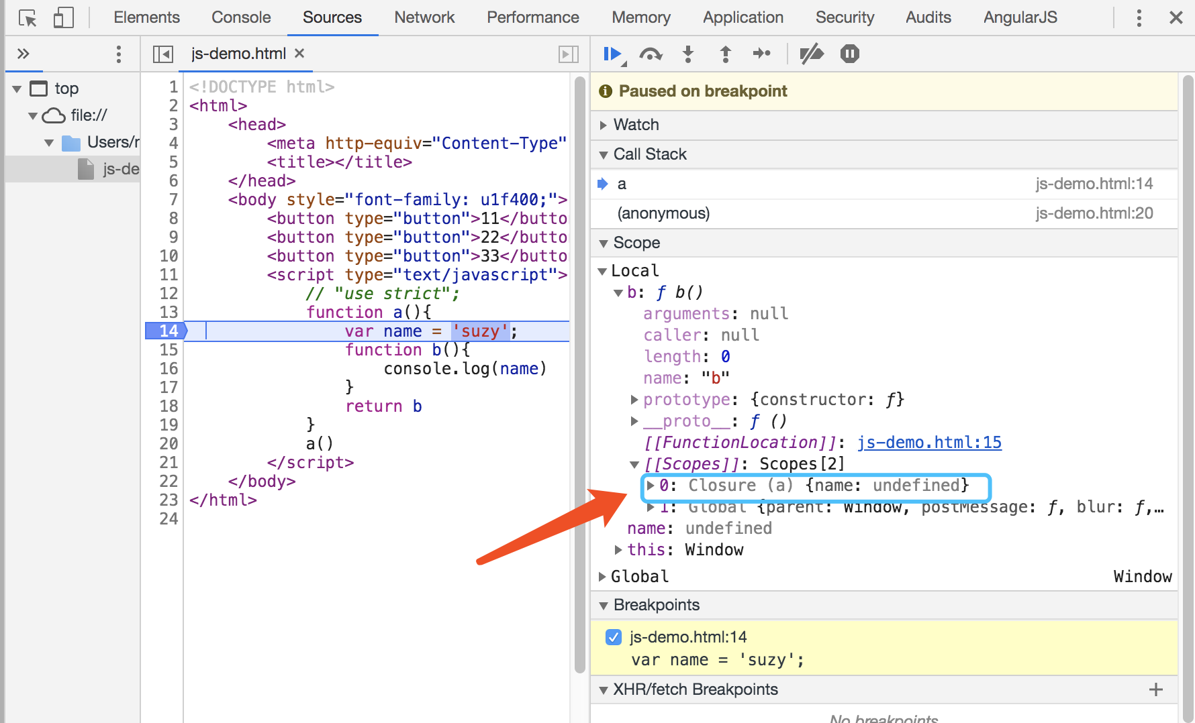
Task: Click 'return b' on line 18
Action: (x=383, y=406)
